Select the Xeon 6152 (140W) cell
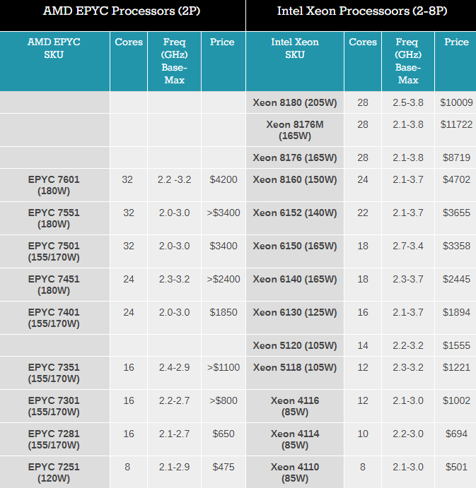The width and height of the screenshot is (476, 488). click(x=294, y=213)
